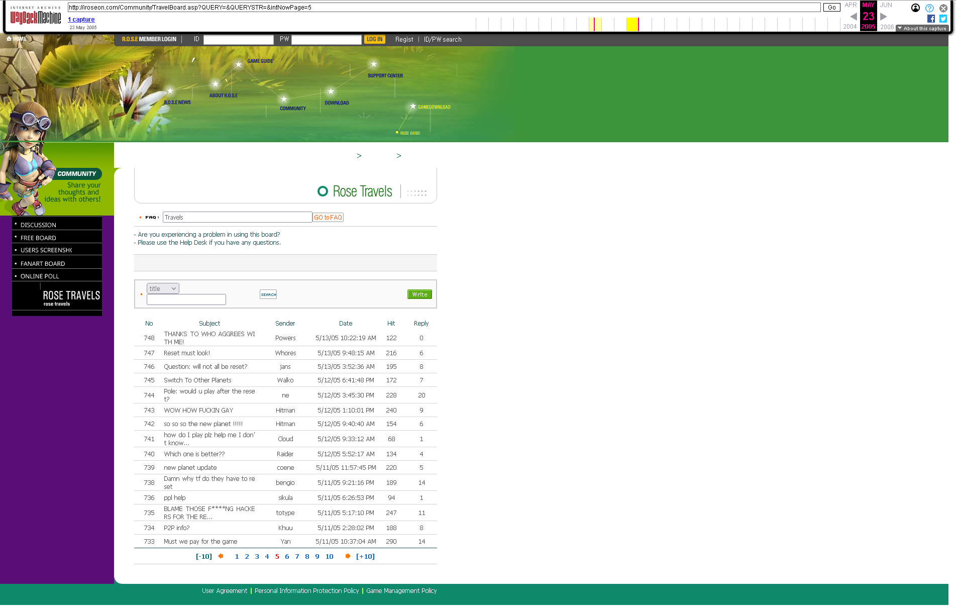The width and height of the screenshot is (956, 609).
Task: Open post 'Reset must look!'
Action: (187, 353)
